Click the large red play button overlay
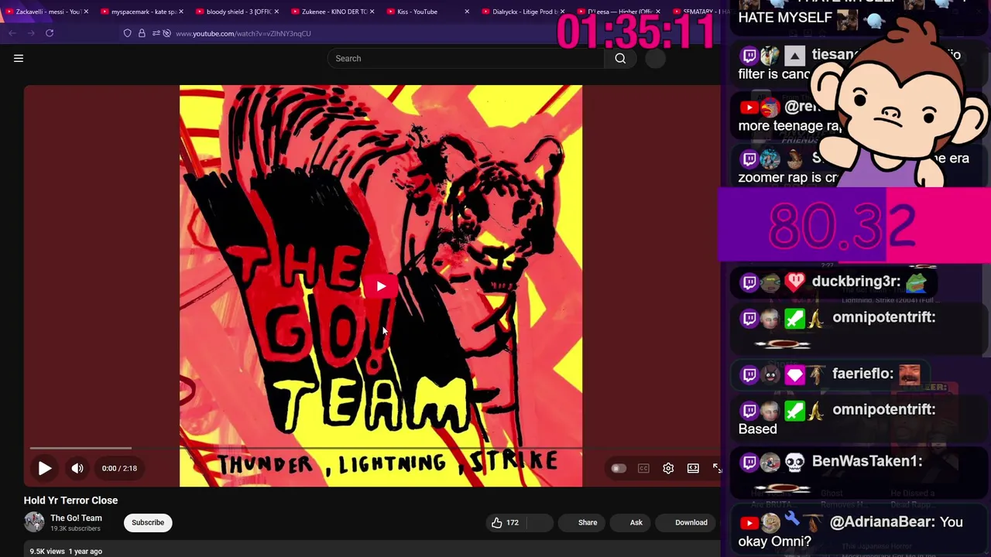This screenshot has width=991, height=557. pos(381,286)
